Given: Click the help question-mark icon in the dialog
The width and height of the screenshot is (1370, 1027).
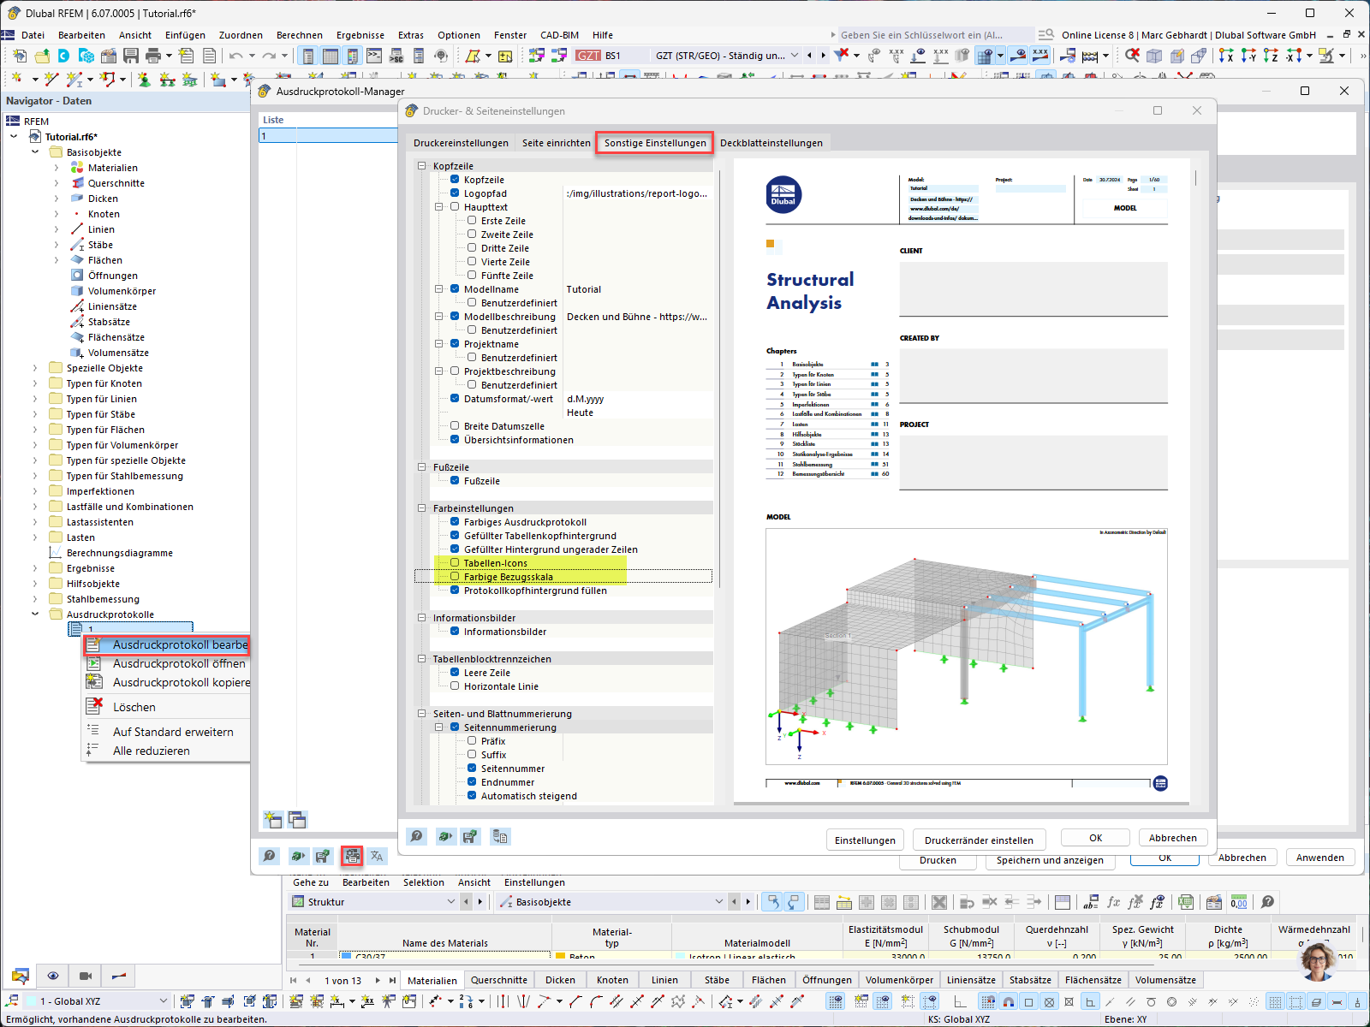Looking at the screenshot, I should [x=416, y=836].
